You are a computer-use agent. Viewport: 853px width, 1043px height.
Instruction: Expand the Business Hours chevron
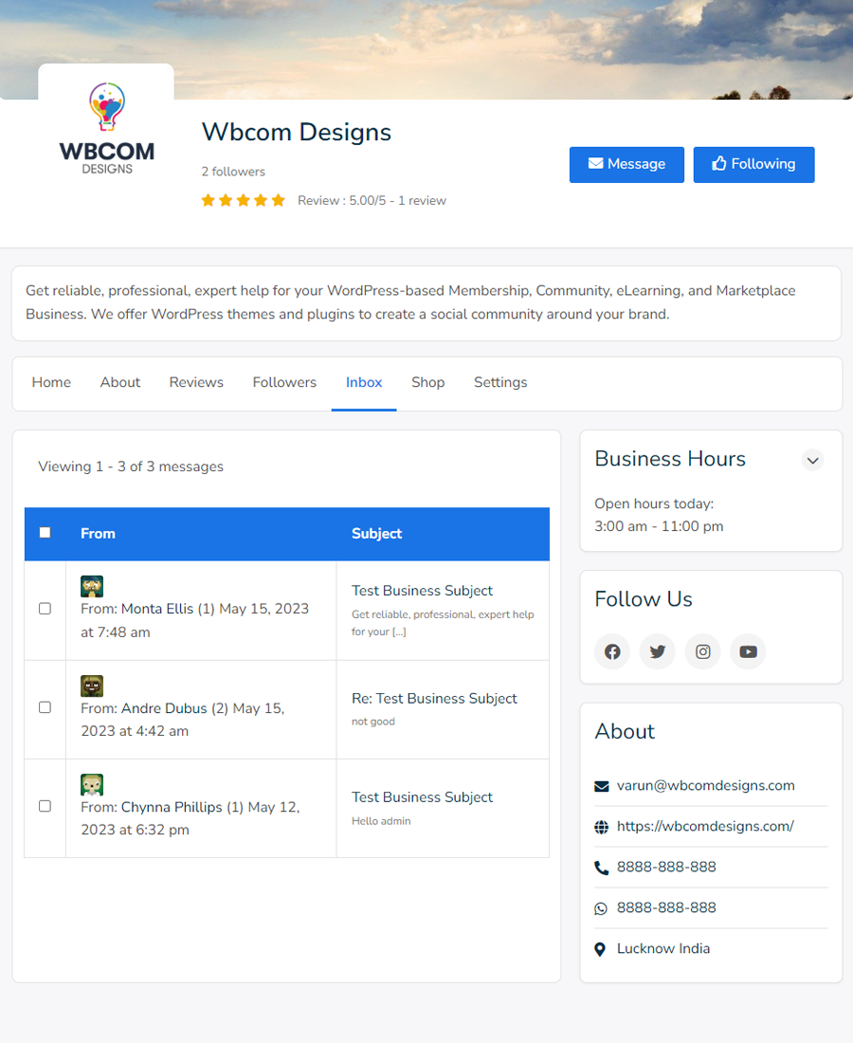812,460
